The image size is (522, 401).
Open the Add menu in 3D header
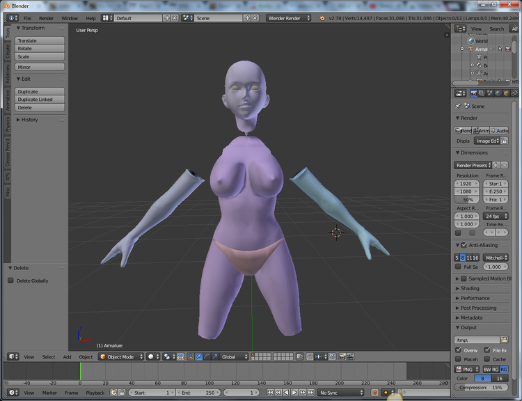(x=67, y=356)
